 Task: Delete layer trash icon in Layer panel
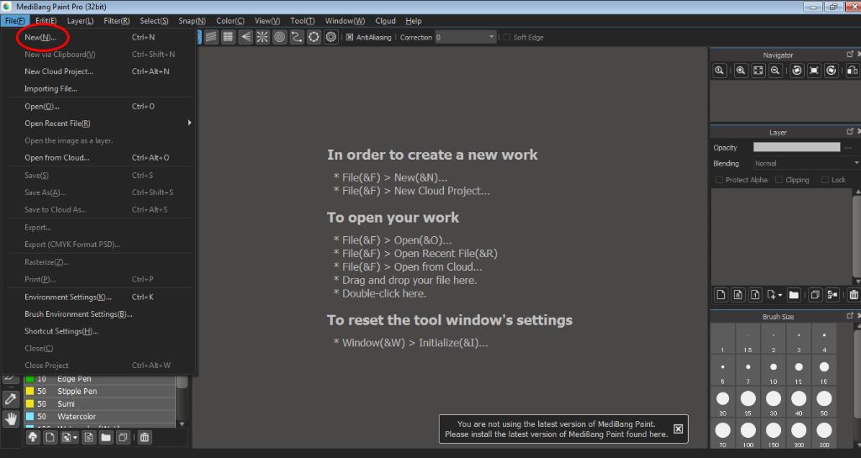pyautogui.click(x=854, y=294)
